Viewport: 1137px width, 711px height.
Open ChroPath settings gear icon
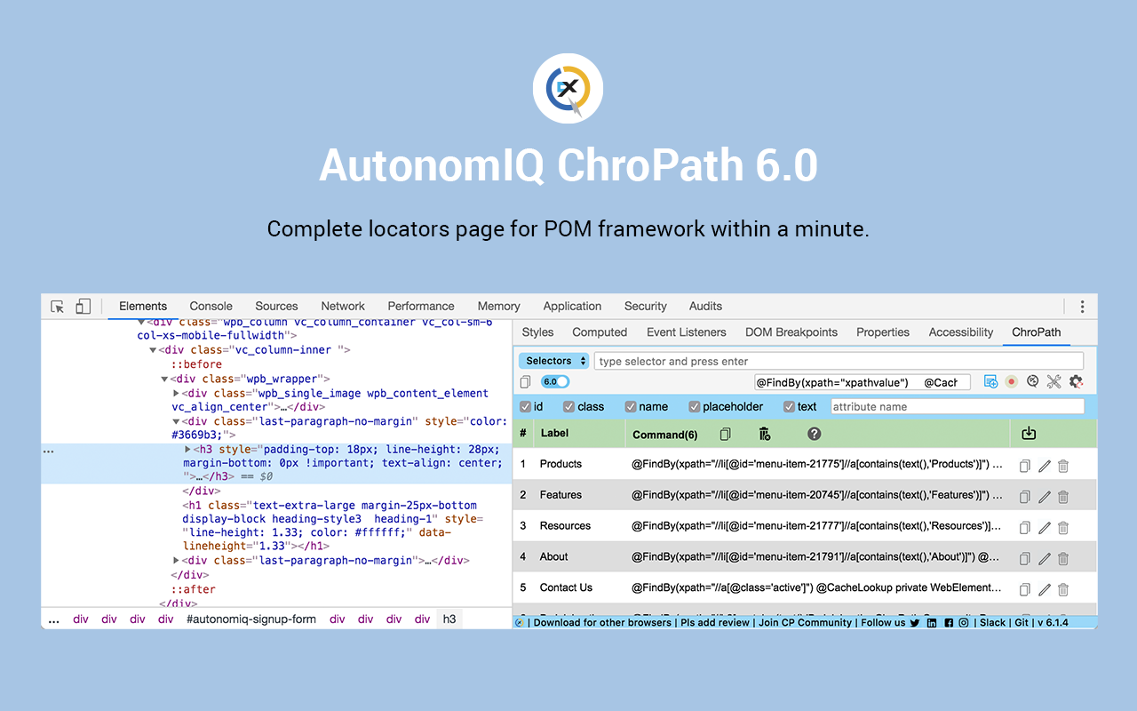point(1076,382)
